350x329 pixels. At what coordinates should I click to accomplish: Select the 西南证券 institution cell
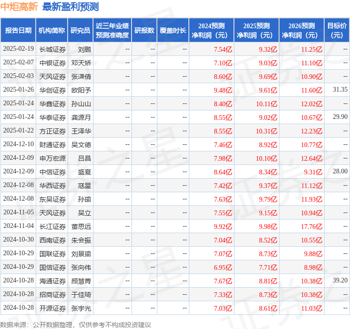[x=53, y=240]
